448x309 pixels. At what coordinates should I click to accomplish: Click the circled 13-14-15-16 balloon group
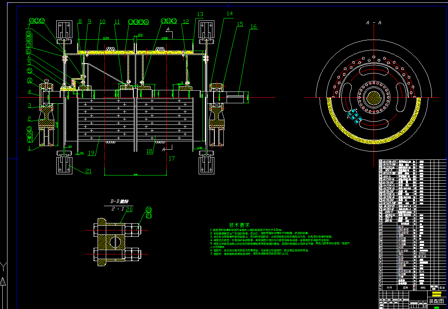click(x=138, y=22)
